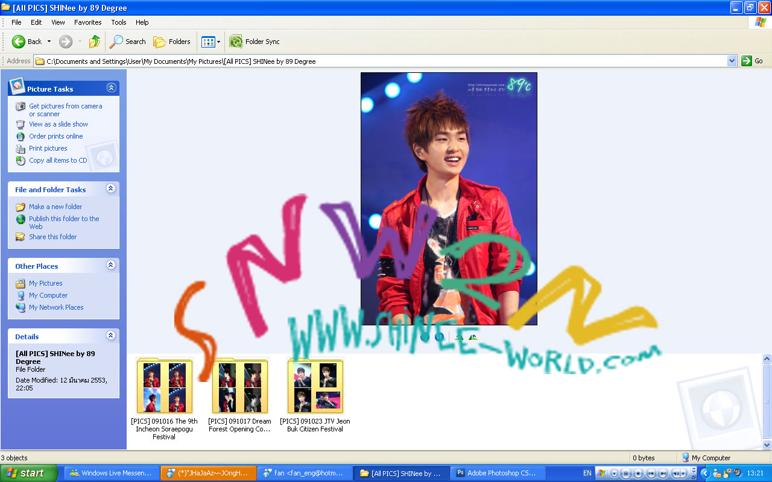Stop playback on the taskbar media player
The width and height of the screenshot is (772, 482).
(638, 474)
